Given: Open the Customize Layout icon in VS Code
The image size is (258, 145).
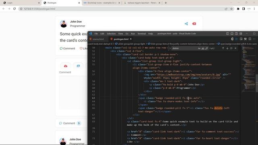Looking at the screenshot, I should pos(241,33).
